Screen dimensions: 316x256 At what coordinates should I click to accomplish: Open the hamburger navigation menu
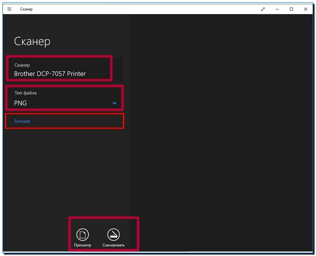click(9, 9)
